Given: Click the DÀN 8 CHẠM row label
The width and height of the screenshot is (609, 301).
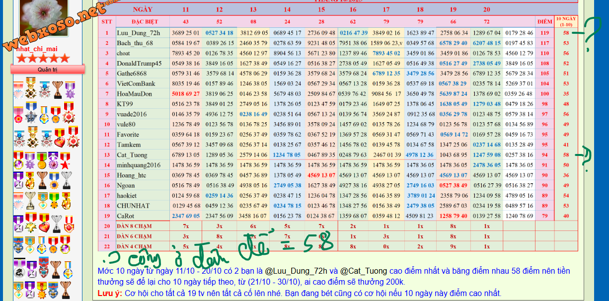Looking at the screenshot, I should pos(134,226).
